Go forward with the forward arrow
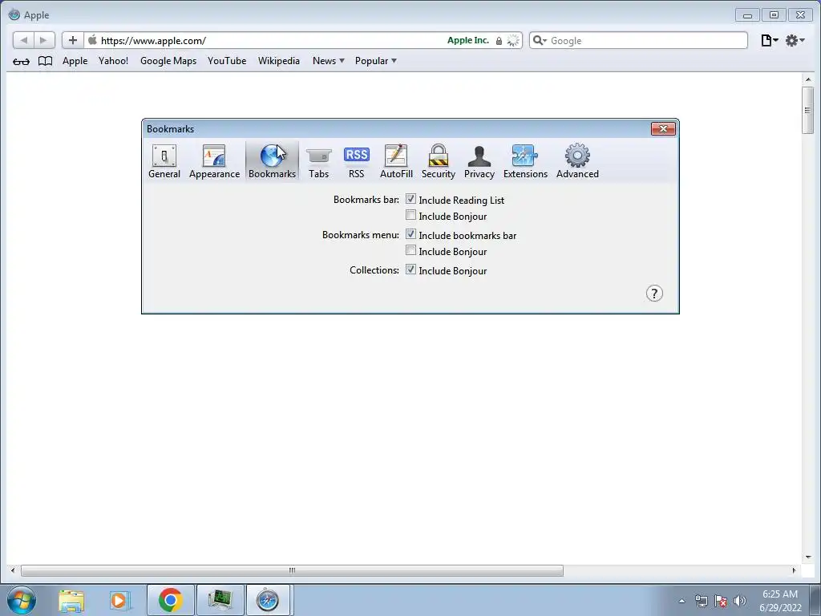821x616 pixels. tap(45, 40)
